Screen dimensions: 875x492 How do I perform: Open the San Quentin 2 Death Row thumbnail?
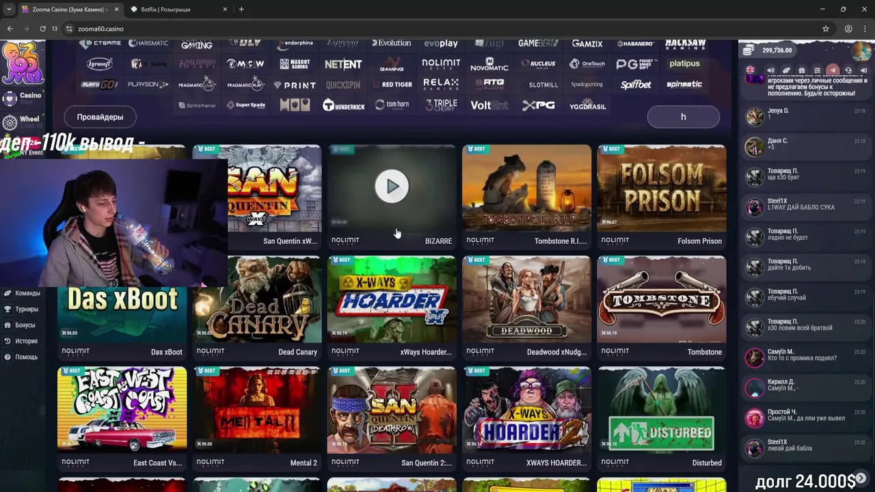tap(392, 410)
